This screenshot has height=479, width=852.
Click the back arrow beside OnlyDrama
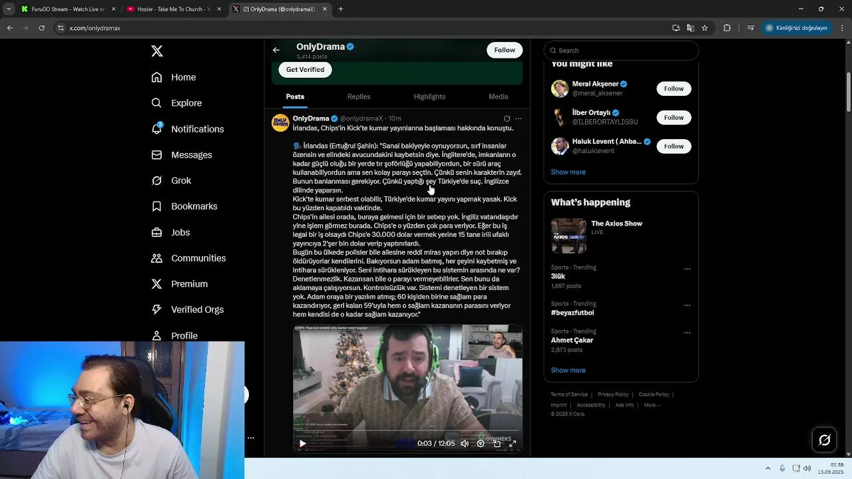coord(276,50)
